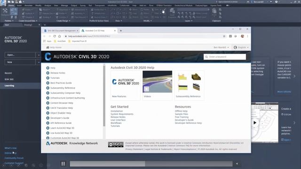Expand the Best Practices Guide item
The height and width of the screenshot is (169, 301).
click(48, 83)
